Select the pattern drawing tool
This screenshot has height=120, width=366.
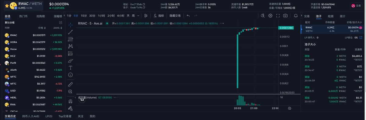point(70,46)
